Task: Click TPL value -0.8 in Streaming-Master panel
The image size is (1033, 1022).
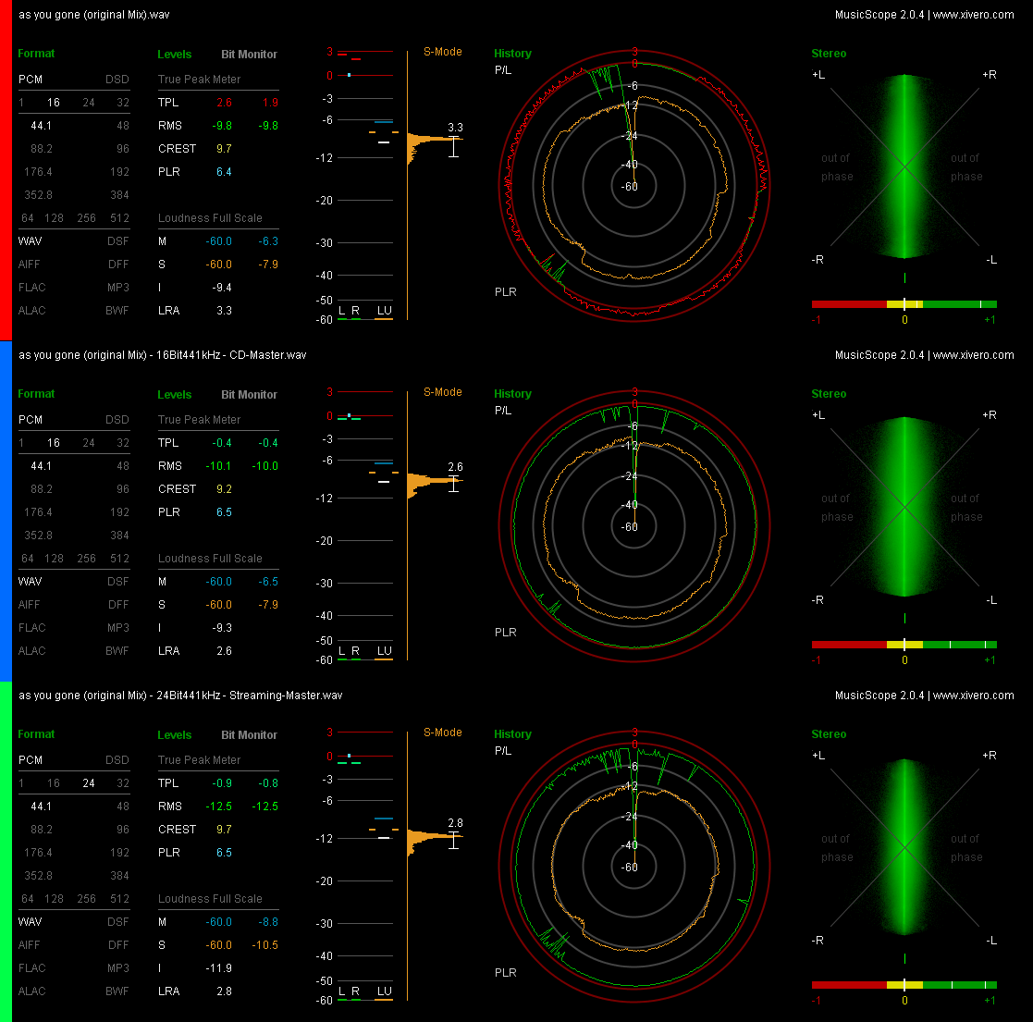Action: pos(268,783)
